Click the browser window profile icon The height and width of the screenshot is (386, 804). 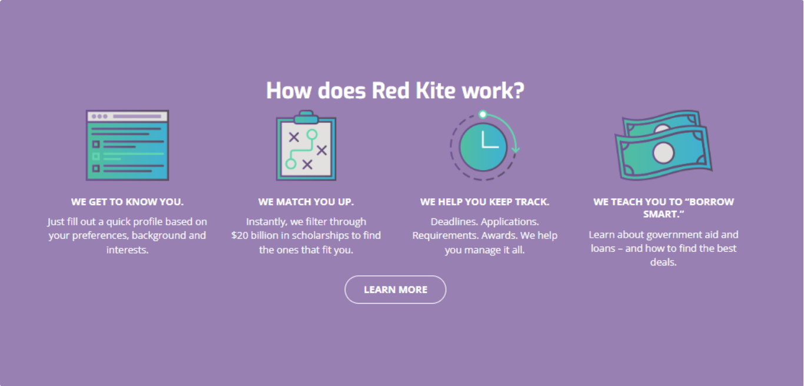point(127,145)
